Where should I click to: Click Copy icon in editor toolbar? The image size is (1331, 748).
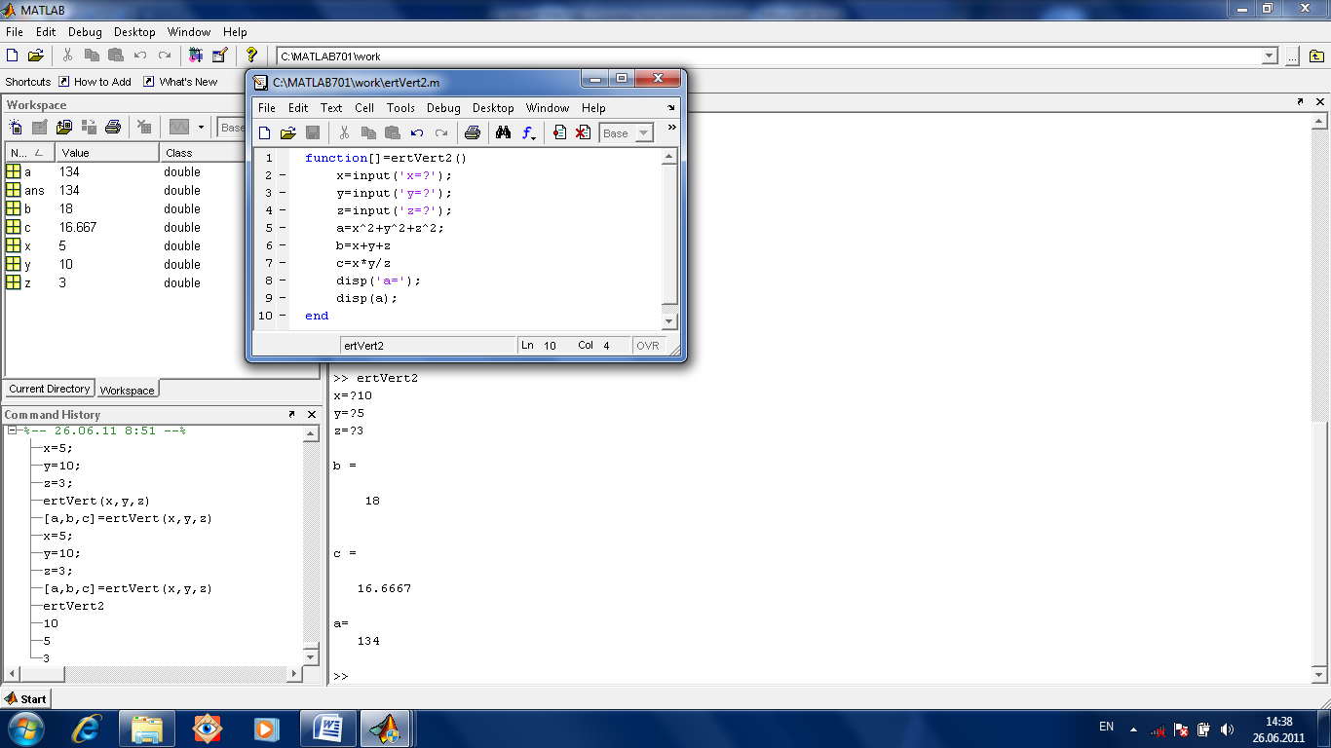tap(368, 133)
